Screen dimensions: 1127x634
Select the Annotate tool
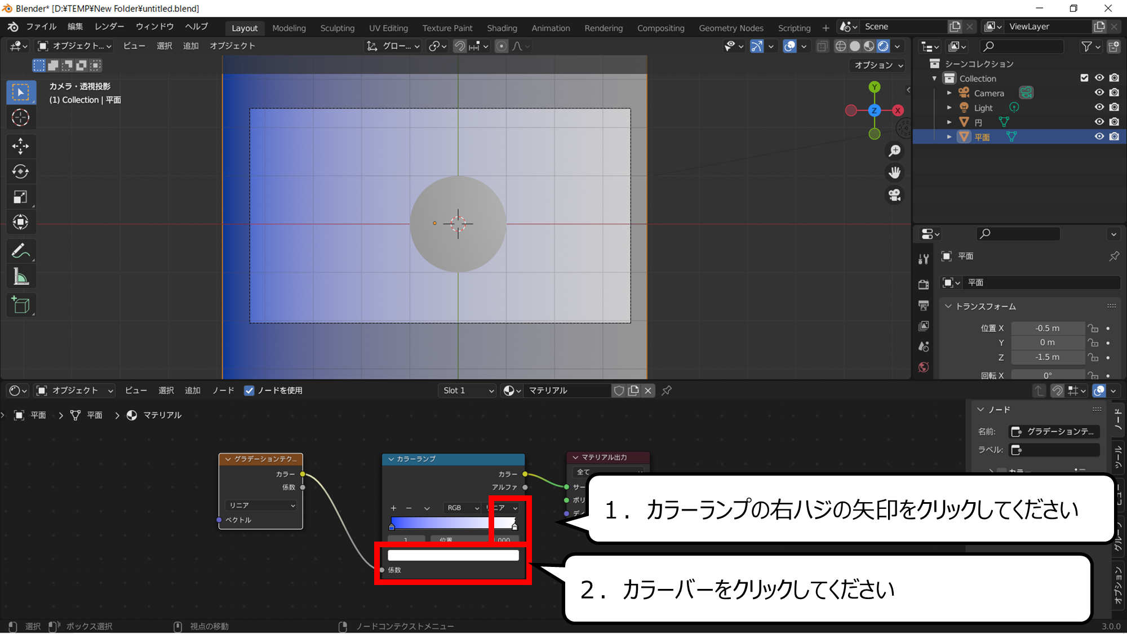tap(21, 251)
